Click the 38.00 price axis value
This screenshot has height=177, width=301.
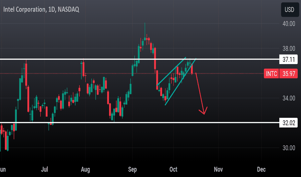(x=289, y=49)
